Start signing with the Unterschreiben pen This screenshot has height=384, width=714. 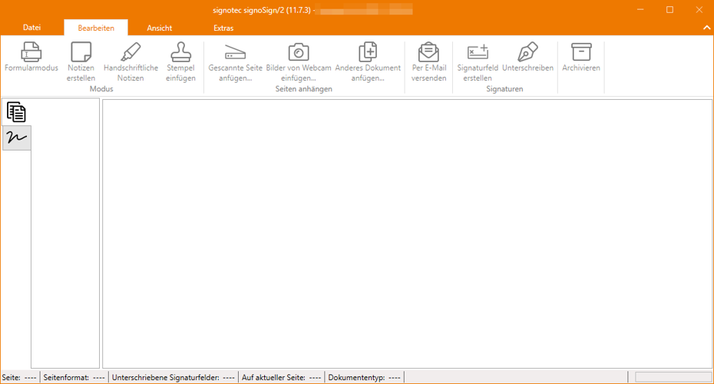pyautogui.click(x=527, y=57)
